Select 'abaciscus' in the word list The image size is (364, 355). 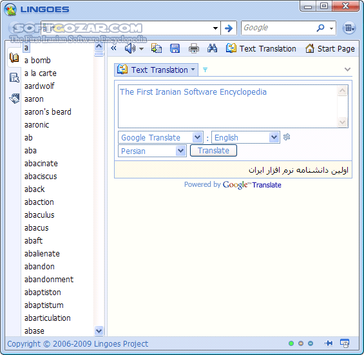tap(41, 177)
